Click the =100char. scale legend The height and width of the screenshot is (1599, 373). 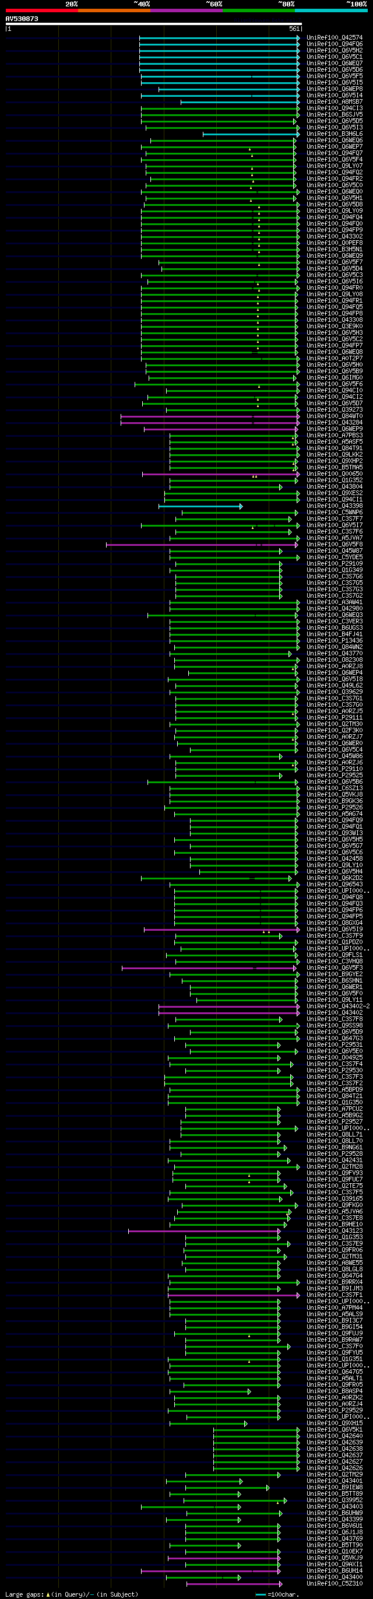(277, 1594)
